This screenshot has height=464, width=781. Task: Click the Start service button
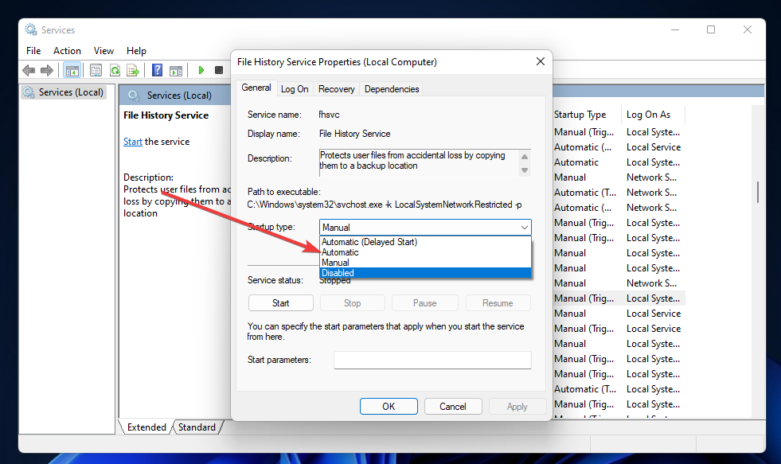point(281,303)
